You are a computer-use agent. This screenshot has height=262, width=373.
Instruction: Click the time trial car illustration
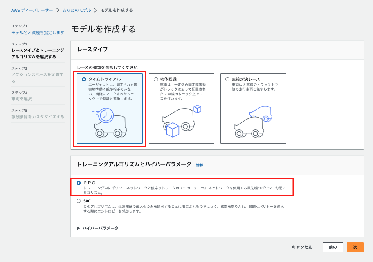pyautogui.click(x=110, y=126)
